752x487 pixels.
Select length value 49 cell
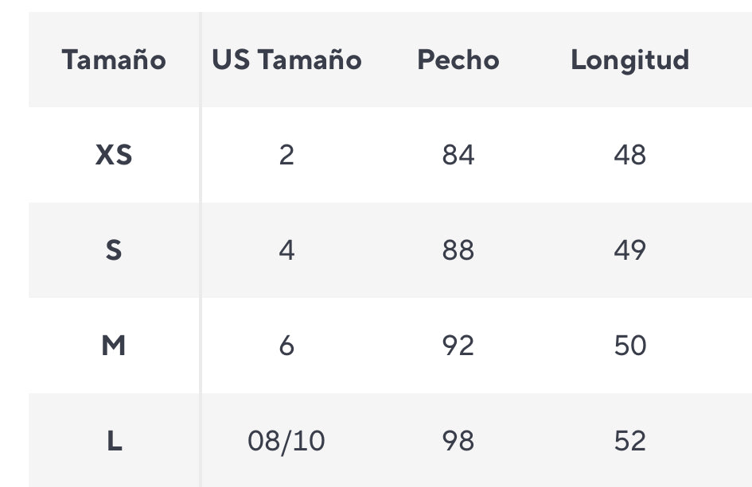(x=629, y=250)
